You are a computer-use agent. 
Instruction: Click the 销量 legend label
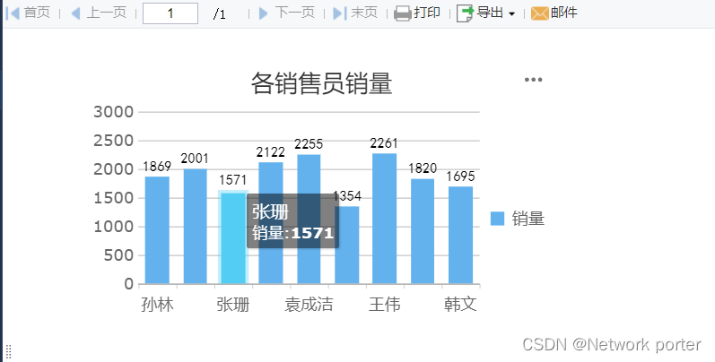(x=528, y=219)
